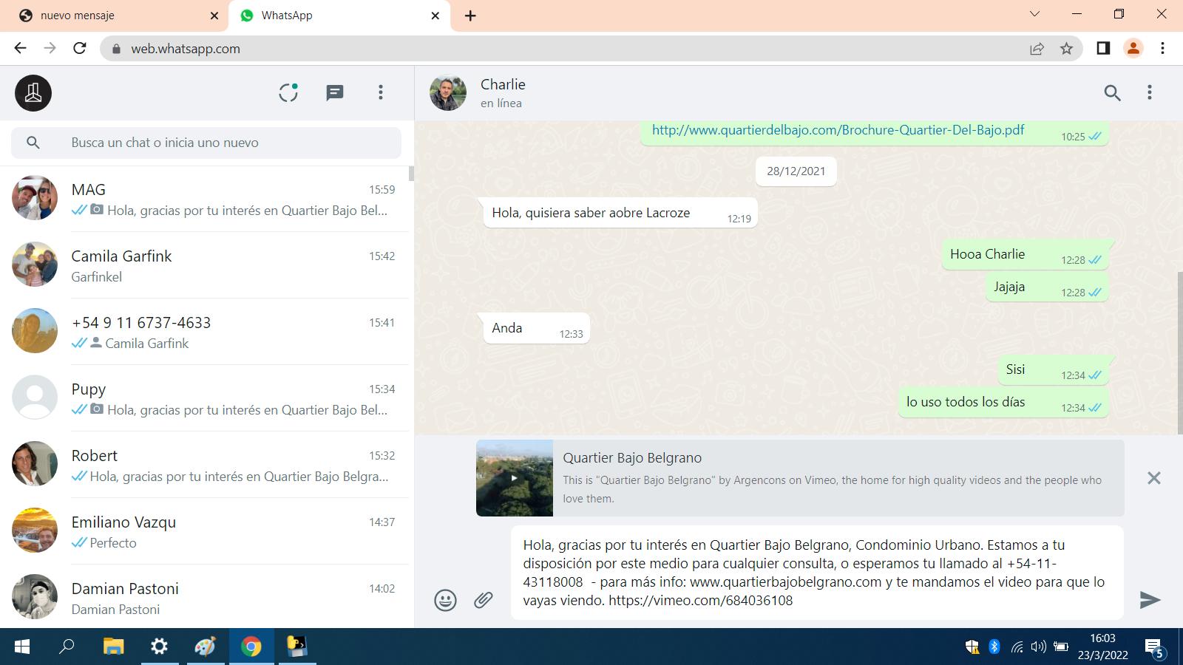Click the address bar URL
The height and width of the screenshot is (665, 1183).
186,49
